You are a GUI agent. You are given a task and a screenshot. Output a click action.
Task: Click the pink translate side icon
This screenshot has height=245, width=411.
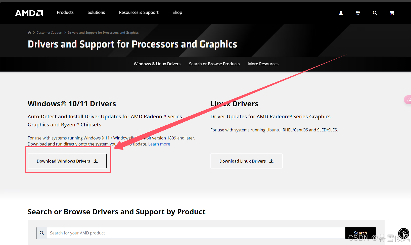pyautogui.click(x=408, y=100)
